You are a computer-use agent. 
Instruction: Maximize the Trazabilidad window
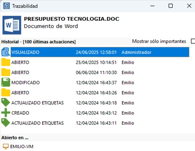170,6
